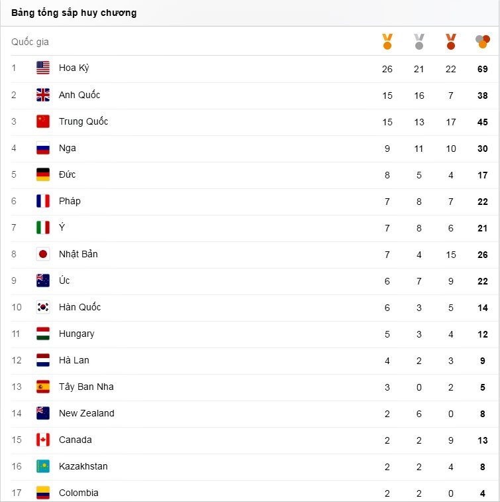The image size is (500, 502).
Task: Select the Trung Quốc row name
Action: pos(83,121)
